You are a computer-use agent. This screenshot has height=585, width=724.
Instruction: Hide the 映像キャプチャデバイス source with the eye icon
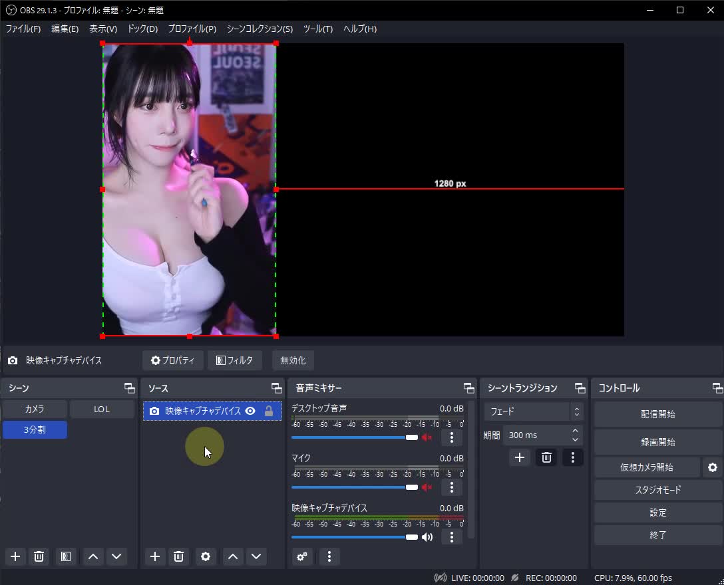[x=250, y=411]
